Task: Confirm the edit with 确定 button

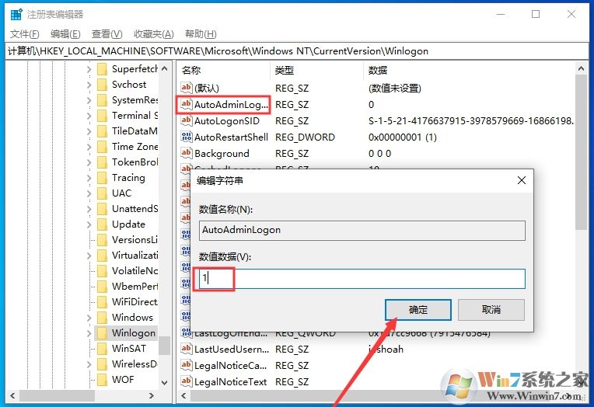Action: [x=418, y=310]
